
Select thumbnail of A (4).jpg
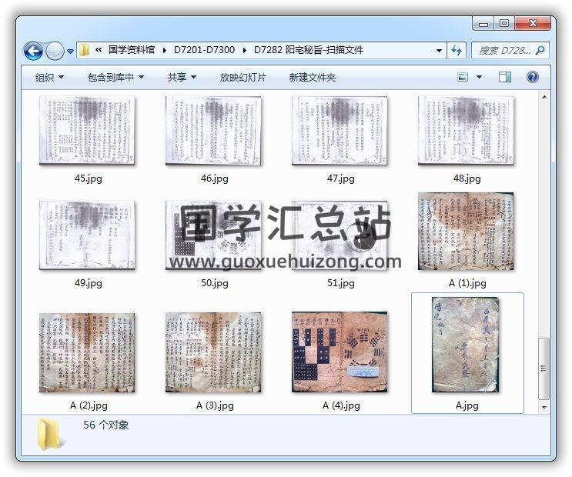[340, 352]
